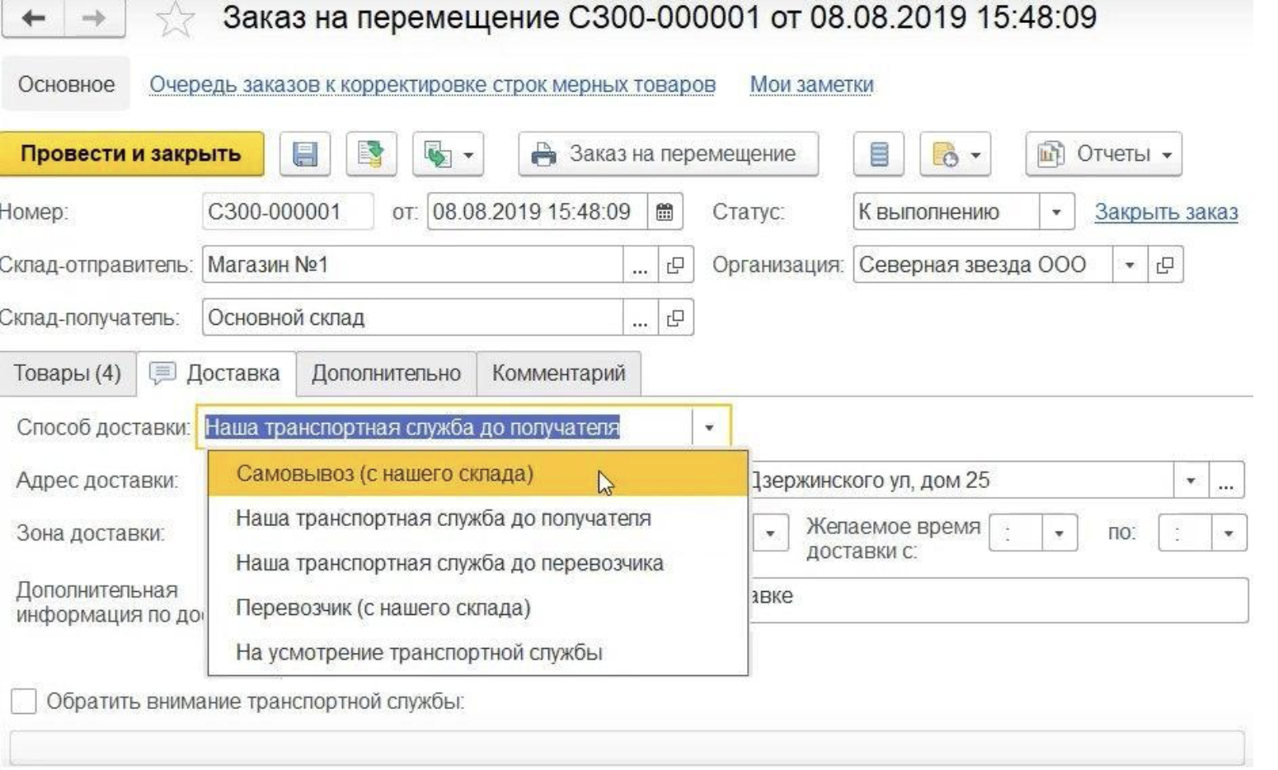Click the save diskette icon

(x=304, y=154)
